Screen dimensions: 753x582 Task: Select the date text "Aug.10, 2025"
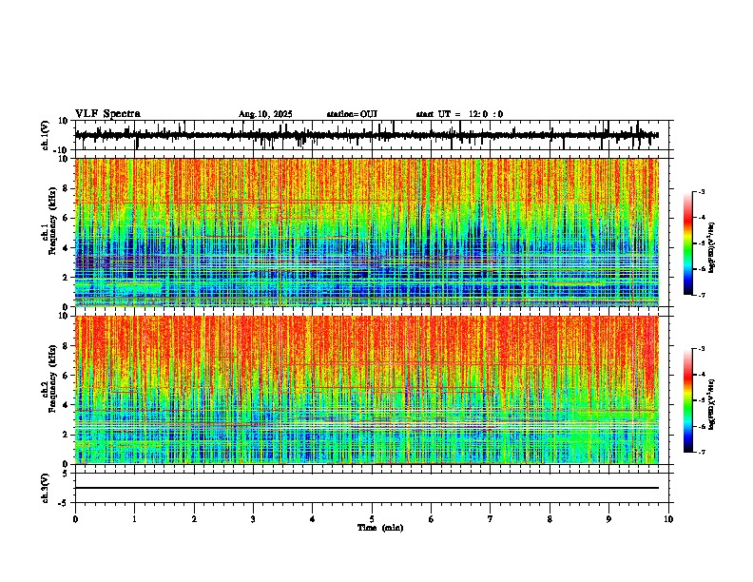coord(265,114)
